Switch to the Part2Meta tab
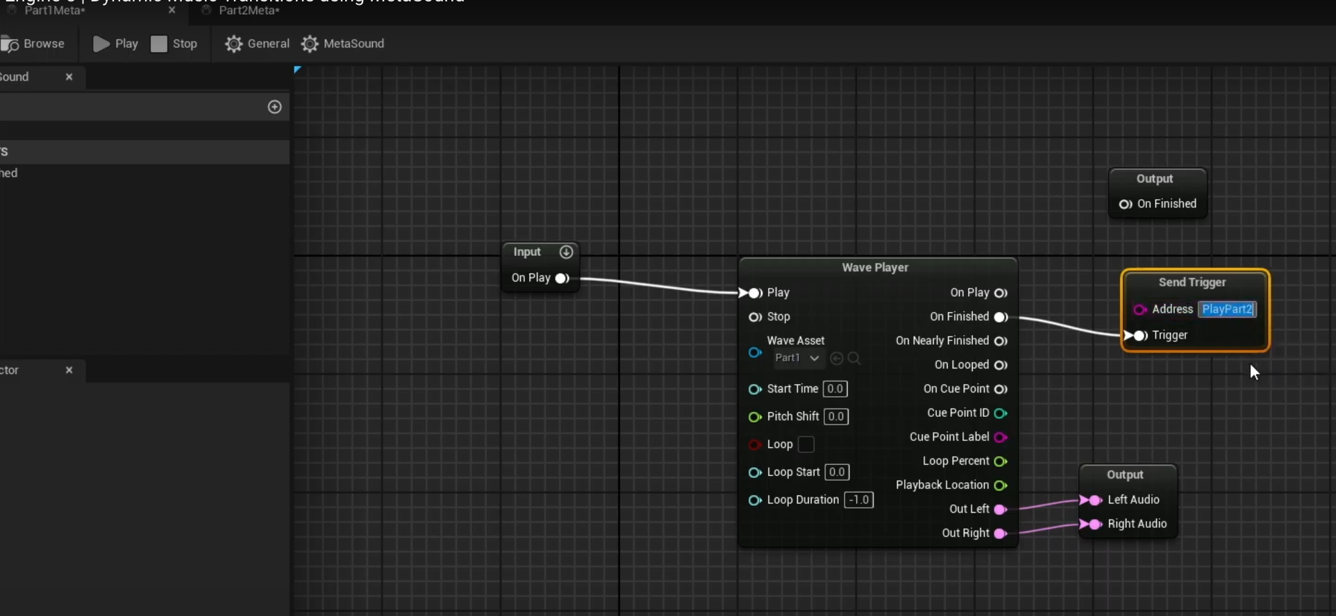Image resolution: width=1336 pixels, height=616 pixels. tap(249, 10)
